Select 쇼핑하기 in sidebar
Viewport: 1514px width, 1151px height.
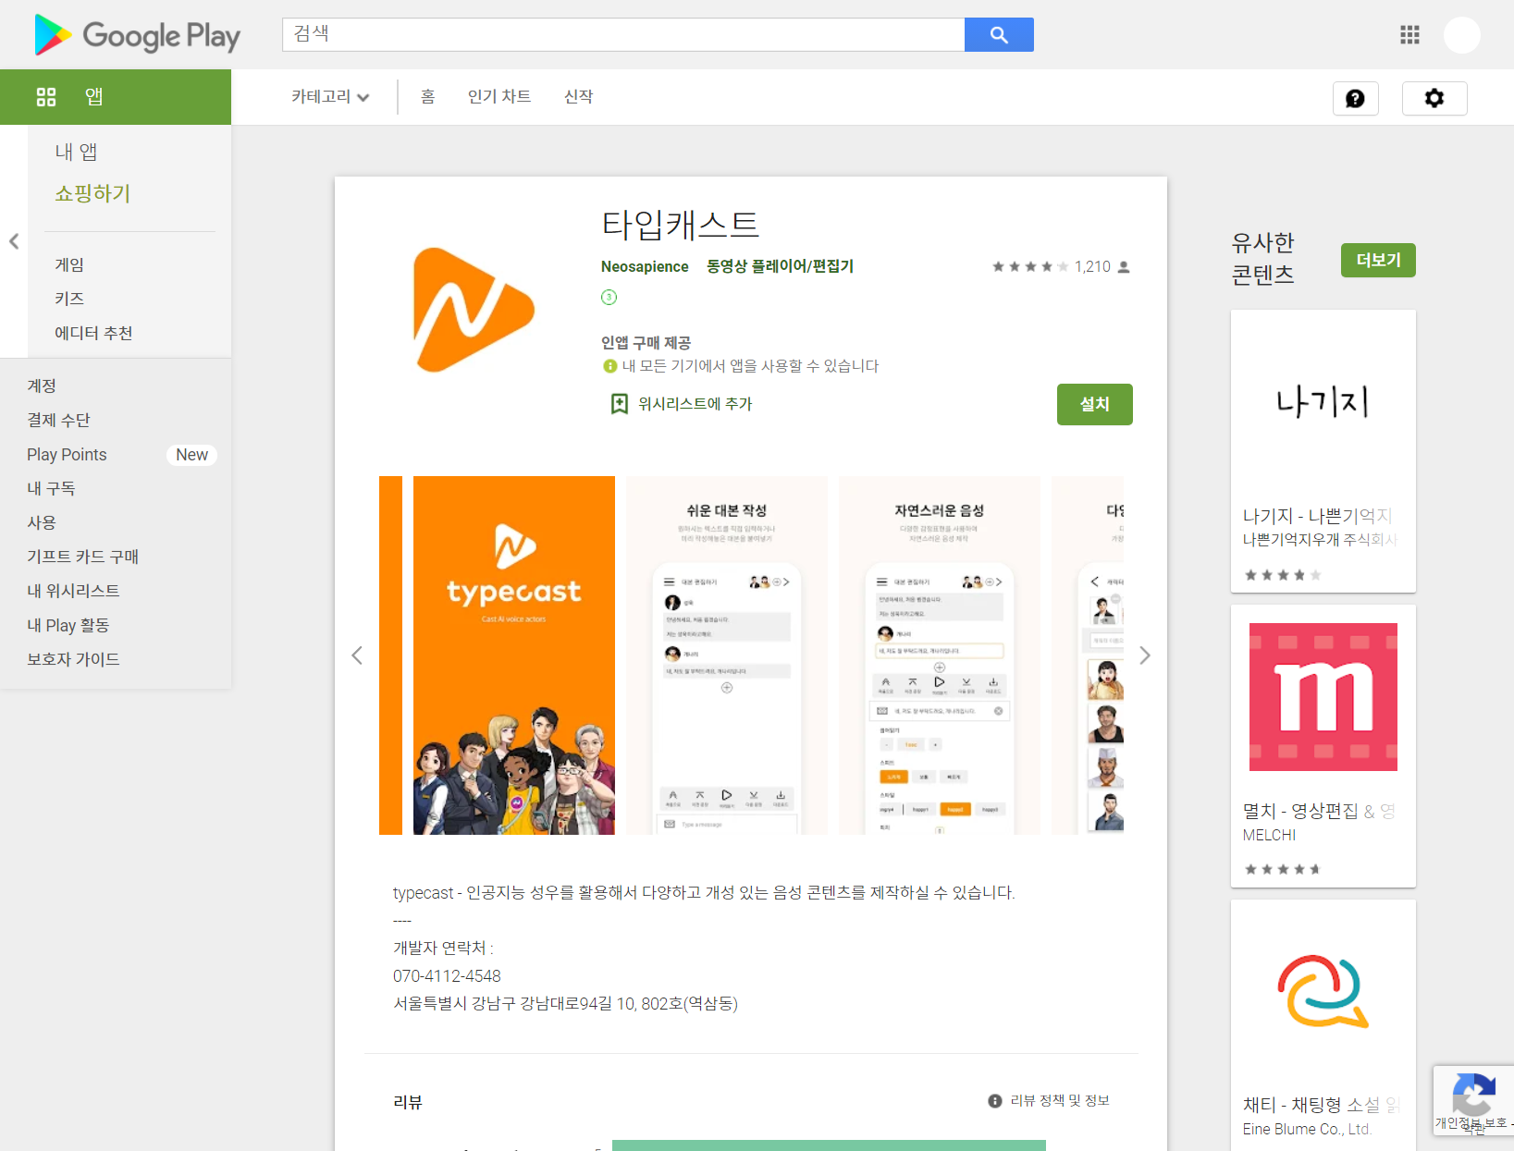click(x=92, y=193)
